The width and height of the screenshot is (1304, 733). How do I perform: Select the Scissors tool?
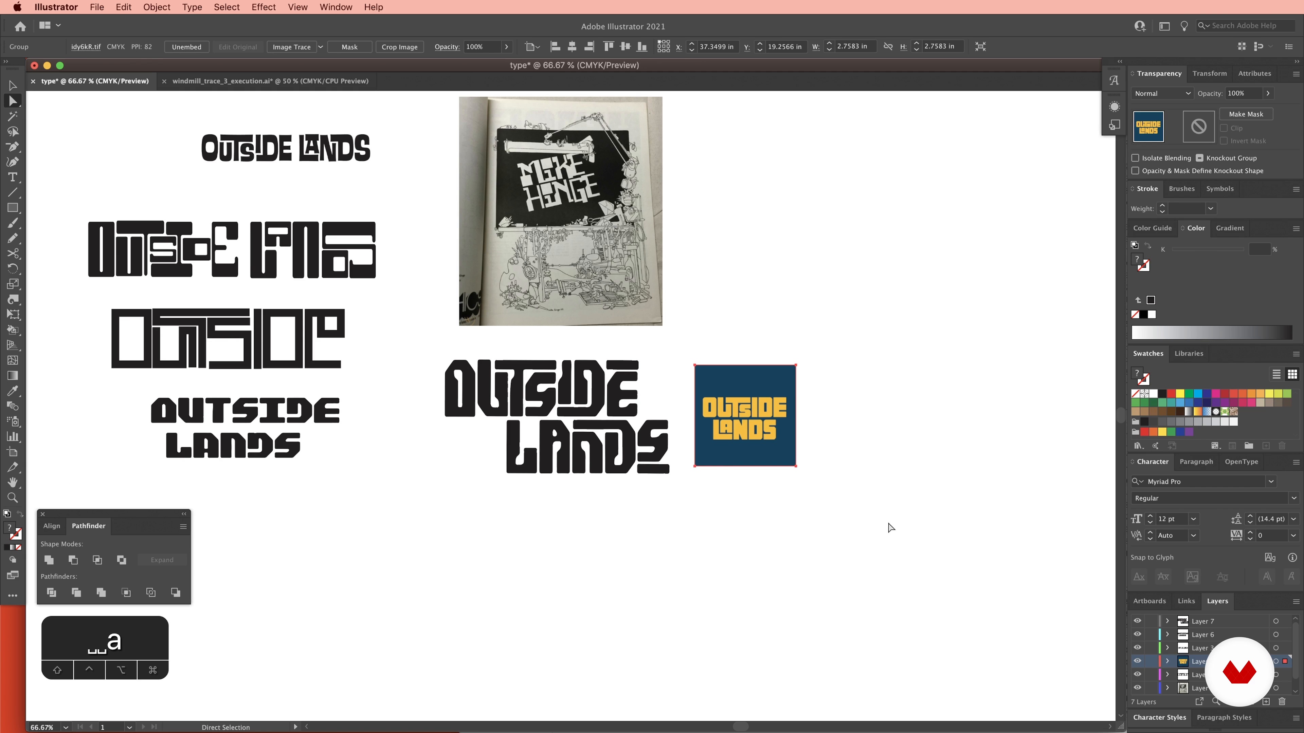[x=13, y=253]
